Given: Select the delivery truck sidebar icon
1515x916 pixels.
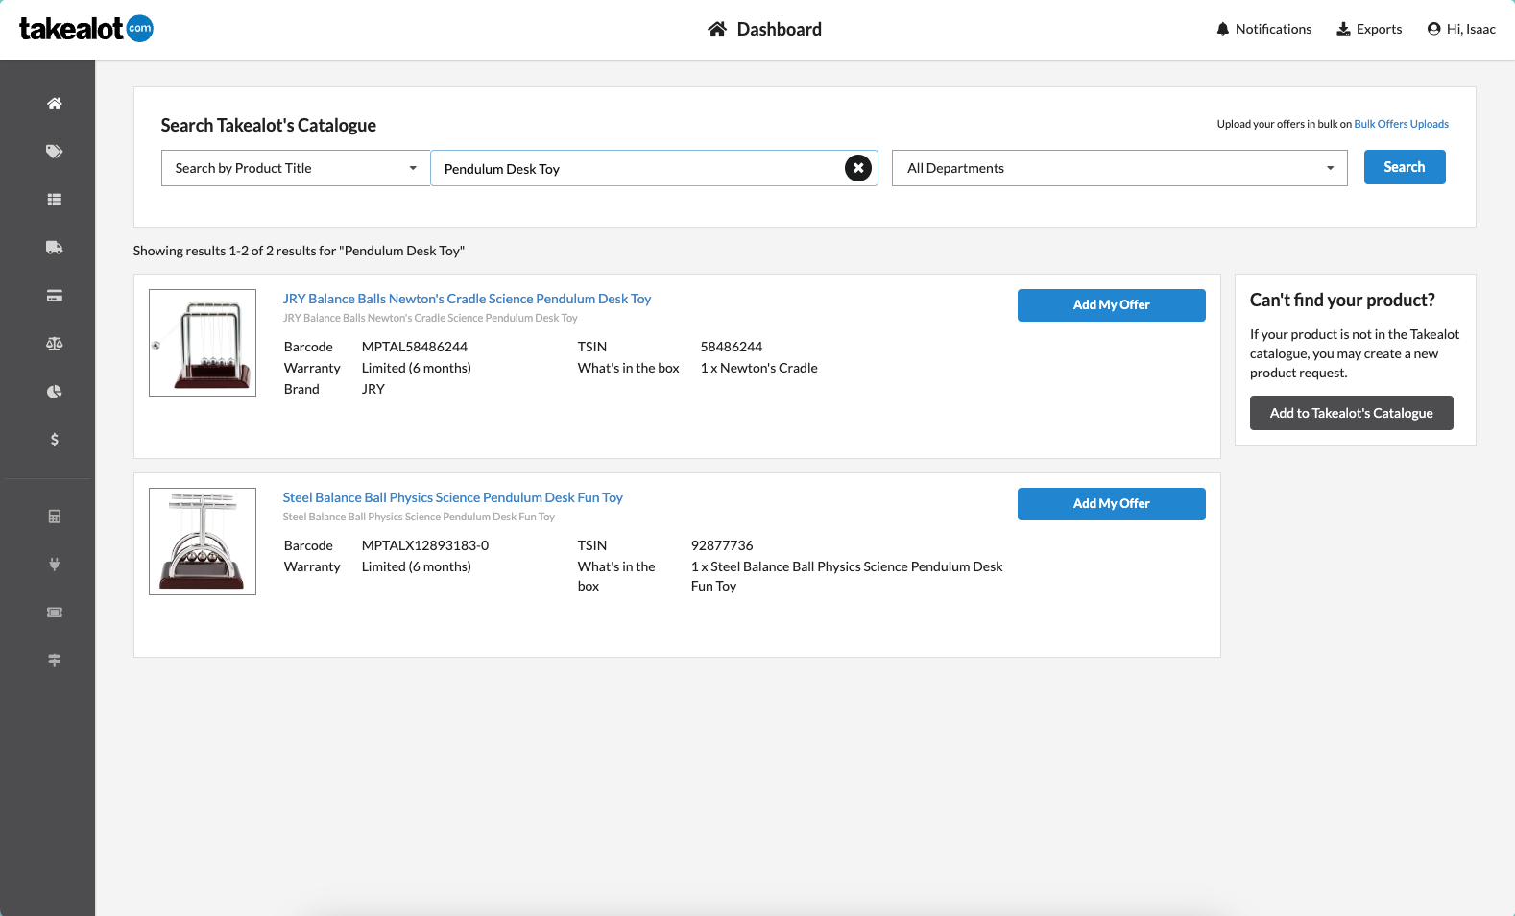Looking at the screenshot, I should (55, 248).
